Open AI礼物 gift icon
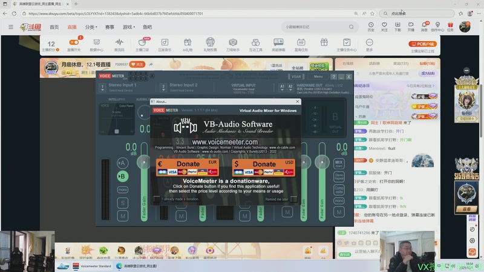484x272 pixels. [x=188, y=45]
